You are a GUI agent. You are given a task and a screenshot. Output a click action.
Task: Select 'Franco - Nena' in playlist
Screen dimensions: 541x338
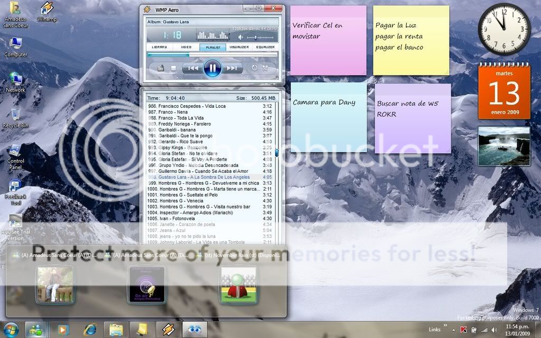pyautogui.click(x=210, y=112)
